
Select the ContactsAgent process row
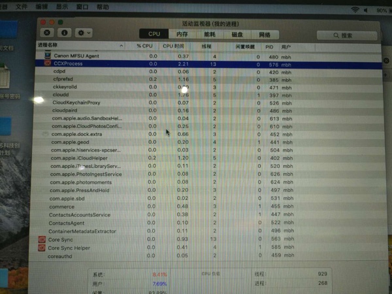[208, 223]
